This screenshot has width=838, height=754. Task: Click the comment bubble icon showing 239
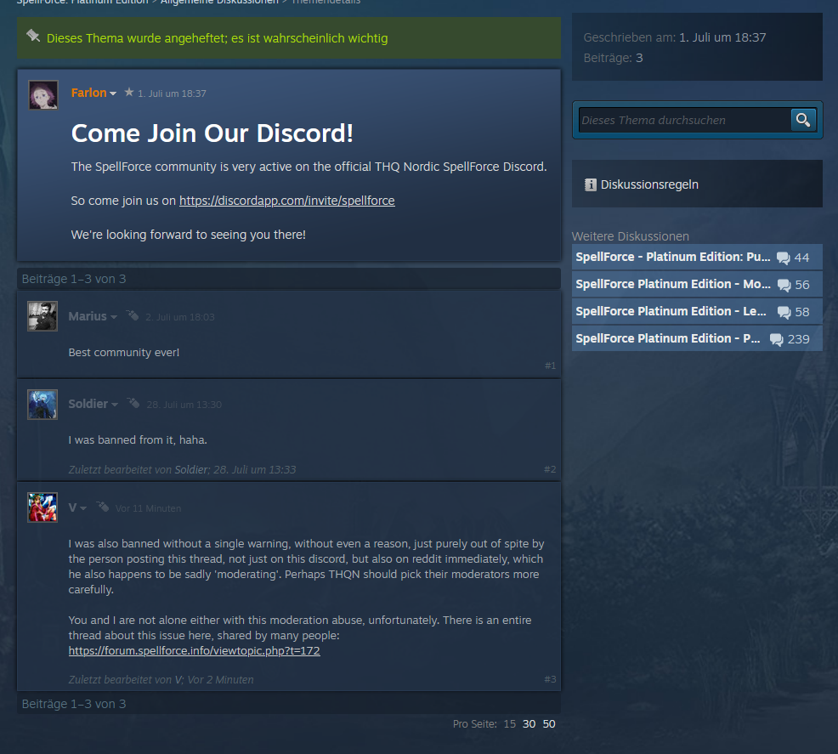pos(777,339)
